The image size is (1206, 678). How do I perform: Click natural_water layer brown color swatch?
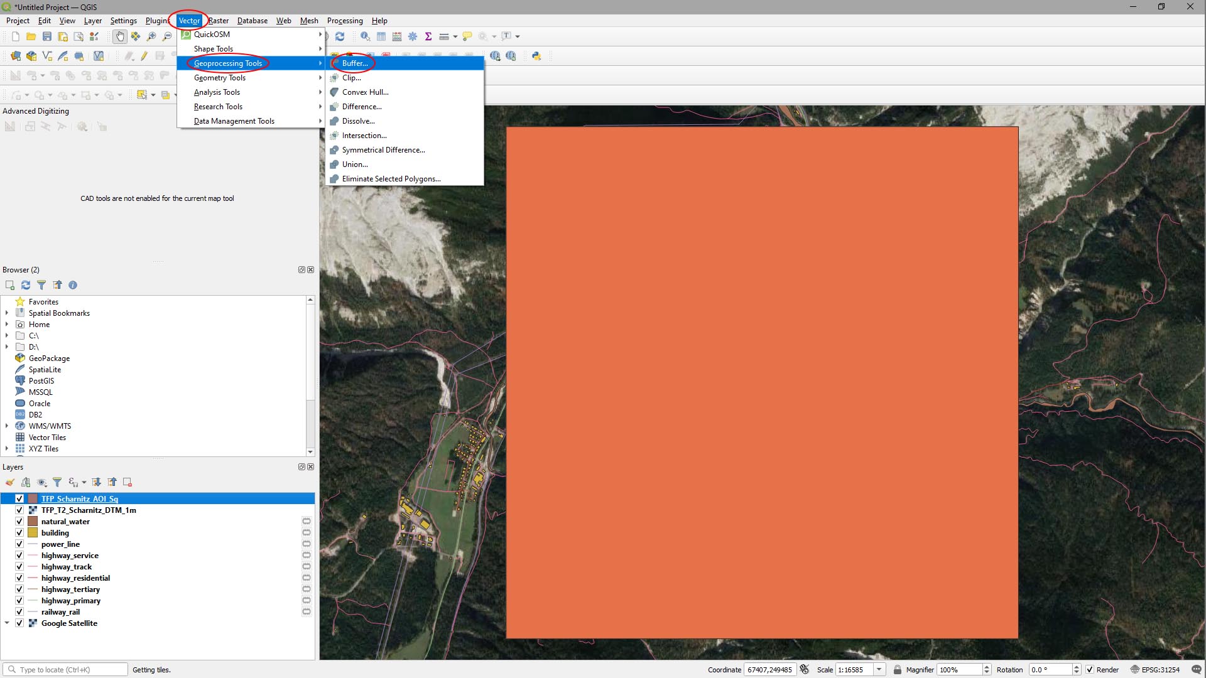pos(33,521)
